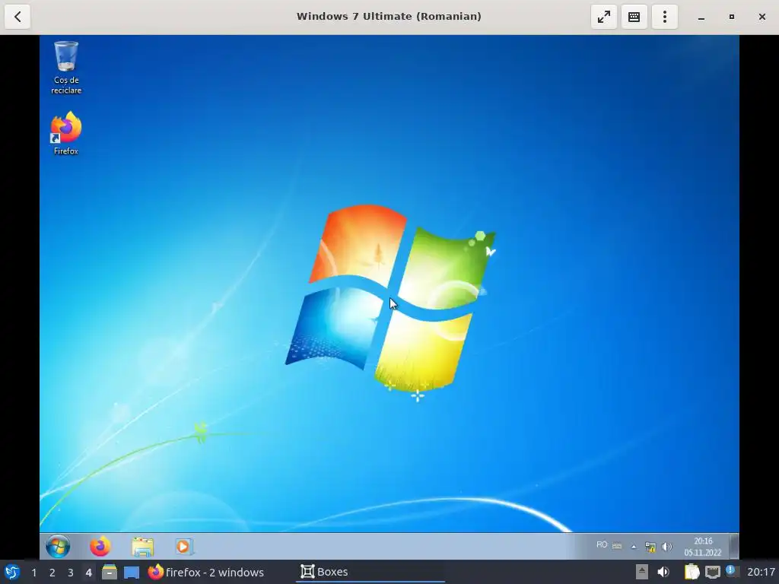Show hidden Windows tray icons
Image resolution: width=779 pixels, height=584 pixels.
634,546
